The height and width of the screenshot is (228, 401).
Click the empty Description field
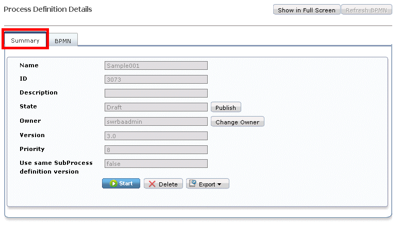pyautogui.click(x=156, y=93)
